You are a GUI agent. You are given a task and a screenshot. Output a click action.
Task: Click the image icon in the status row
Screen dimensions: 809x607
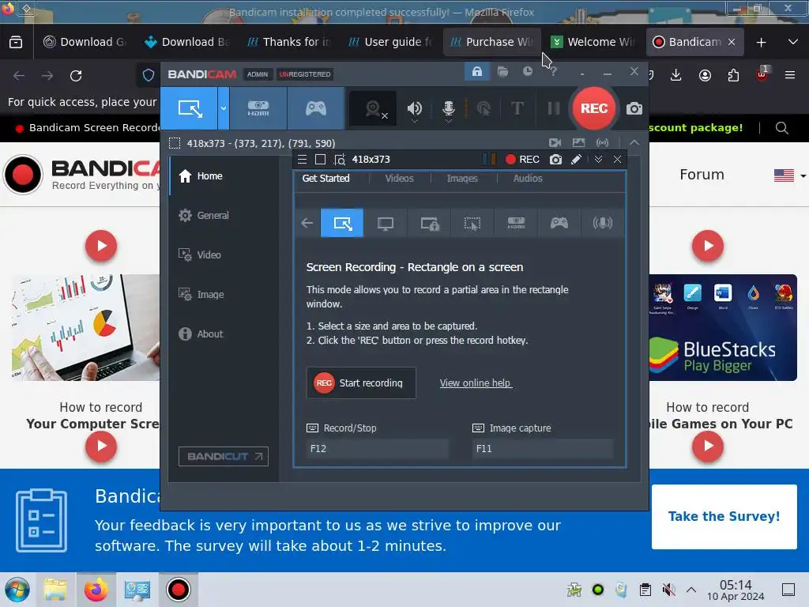(578, 142)
